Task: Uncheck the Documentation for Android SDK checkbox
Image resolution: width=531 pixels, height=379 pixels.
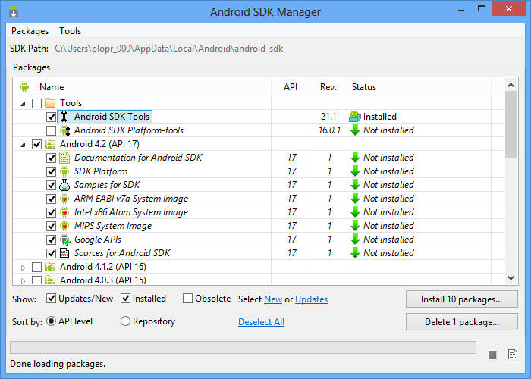Action: pyautogui.click(x=51, y=158)
